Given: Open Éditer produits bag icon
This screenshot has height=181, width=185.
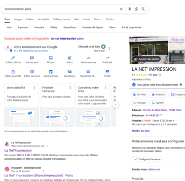Looking at the screenshot, I should 13,72.
